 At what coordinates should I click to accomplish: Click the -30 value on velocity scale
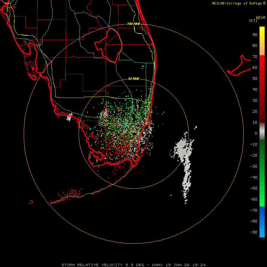[254, 166]
